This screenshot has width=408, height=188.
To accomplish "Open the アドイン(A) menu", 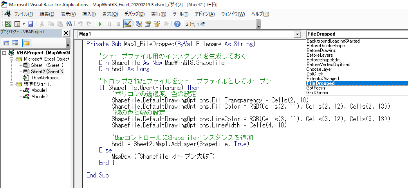I will click(x=205, y=14).
